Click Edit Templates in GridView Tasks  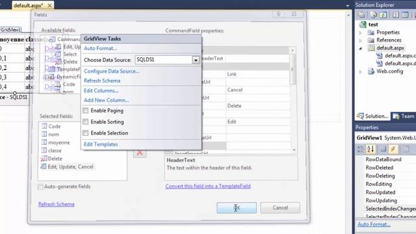[x=101, y=144]
